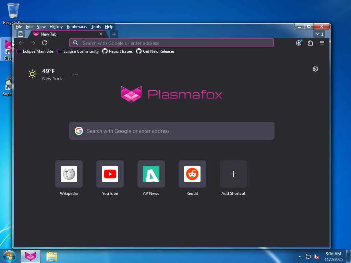Click the Reddit label text
351x263 pixels.
point(192,193)
